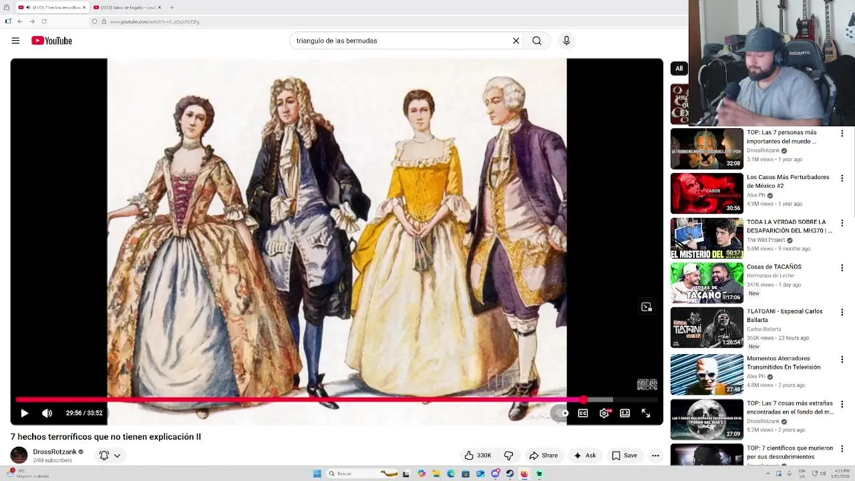The image size is (855, 481).
Task: Open the 'TOP: Las 7 personas más importantes' thumbnail
Action: coord(707,148)
